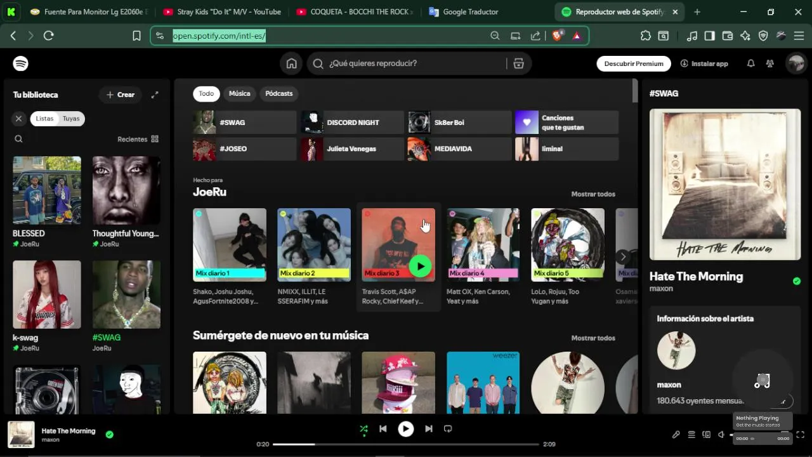Show next daily mixes with carousel arrow

tap(623, 257)
